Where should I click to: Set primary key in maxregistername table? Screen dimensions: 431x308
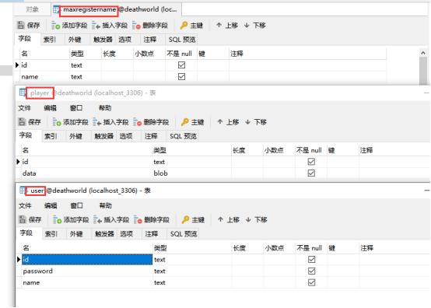tap(191, 25)
